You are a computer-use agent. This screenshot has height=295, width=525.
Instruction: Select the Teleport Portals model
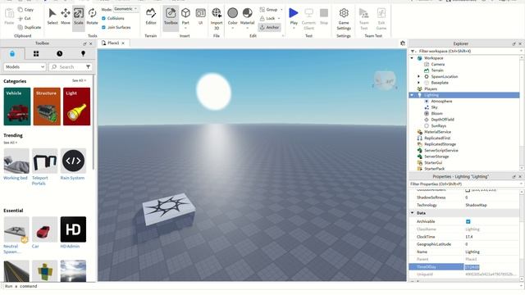point(45,166)
